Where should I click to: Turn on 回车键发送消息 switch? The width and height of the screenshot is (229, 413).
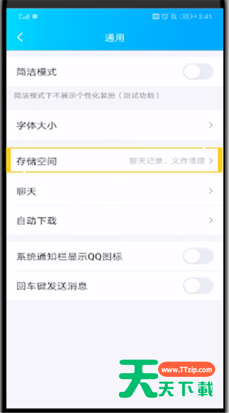point(198,286)
